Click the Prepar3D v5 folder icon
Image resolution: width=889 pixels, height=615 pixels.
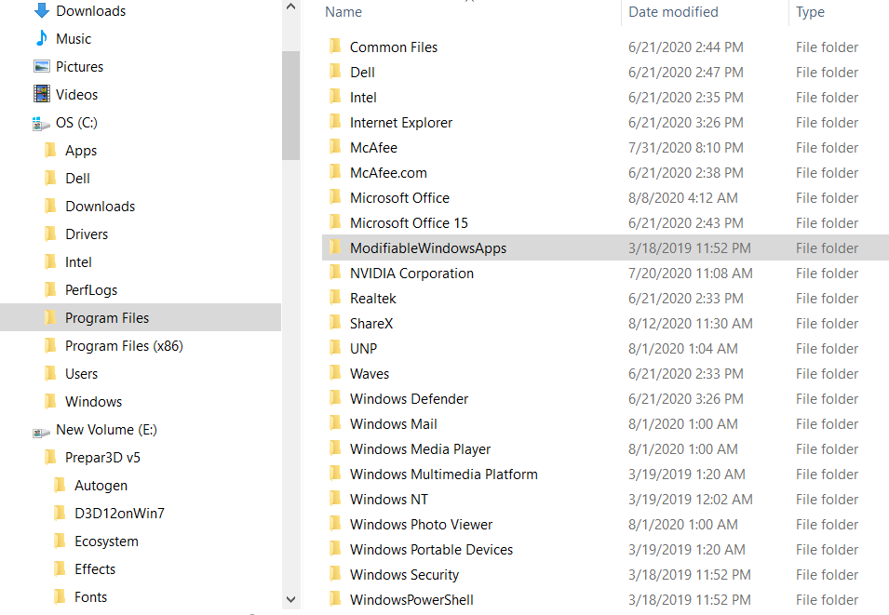coord(50,458)
